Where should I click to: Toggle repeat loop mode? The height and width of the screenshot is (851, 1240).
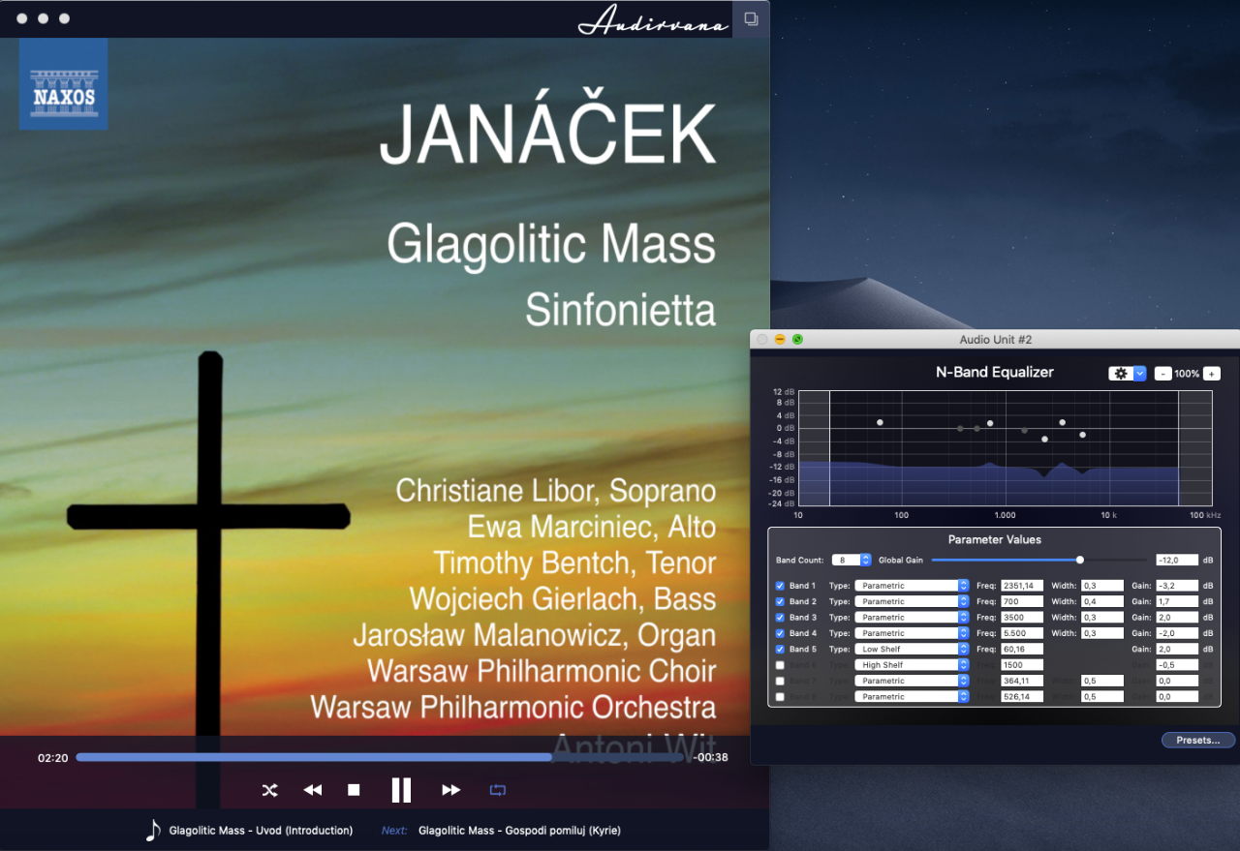click(497, 790)
